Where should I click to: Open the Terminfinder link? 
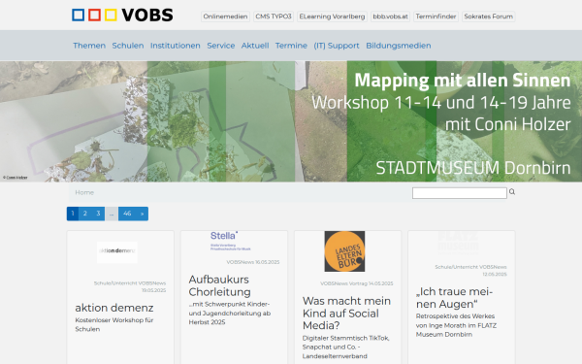coord(436,17)
